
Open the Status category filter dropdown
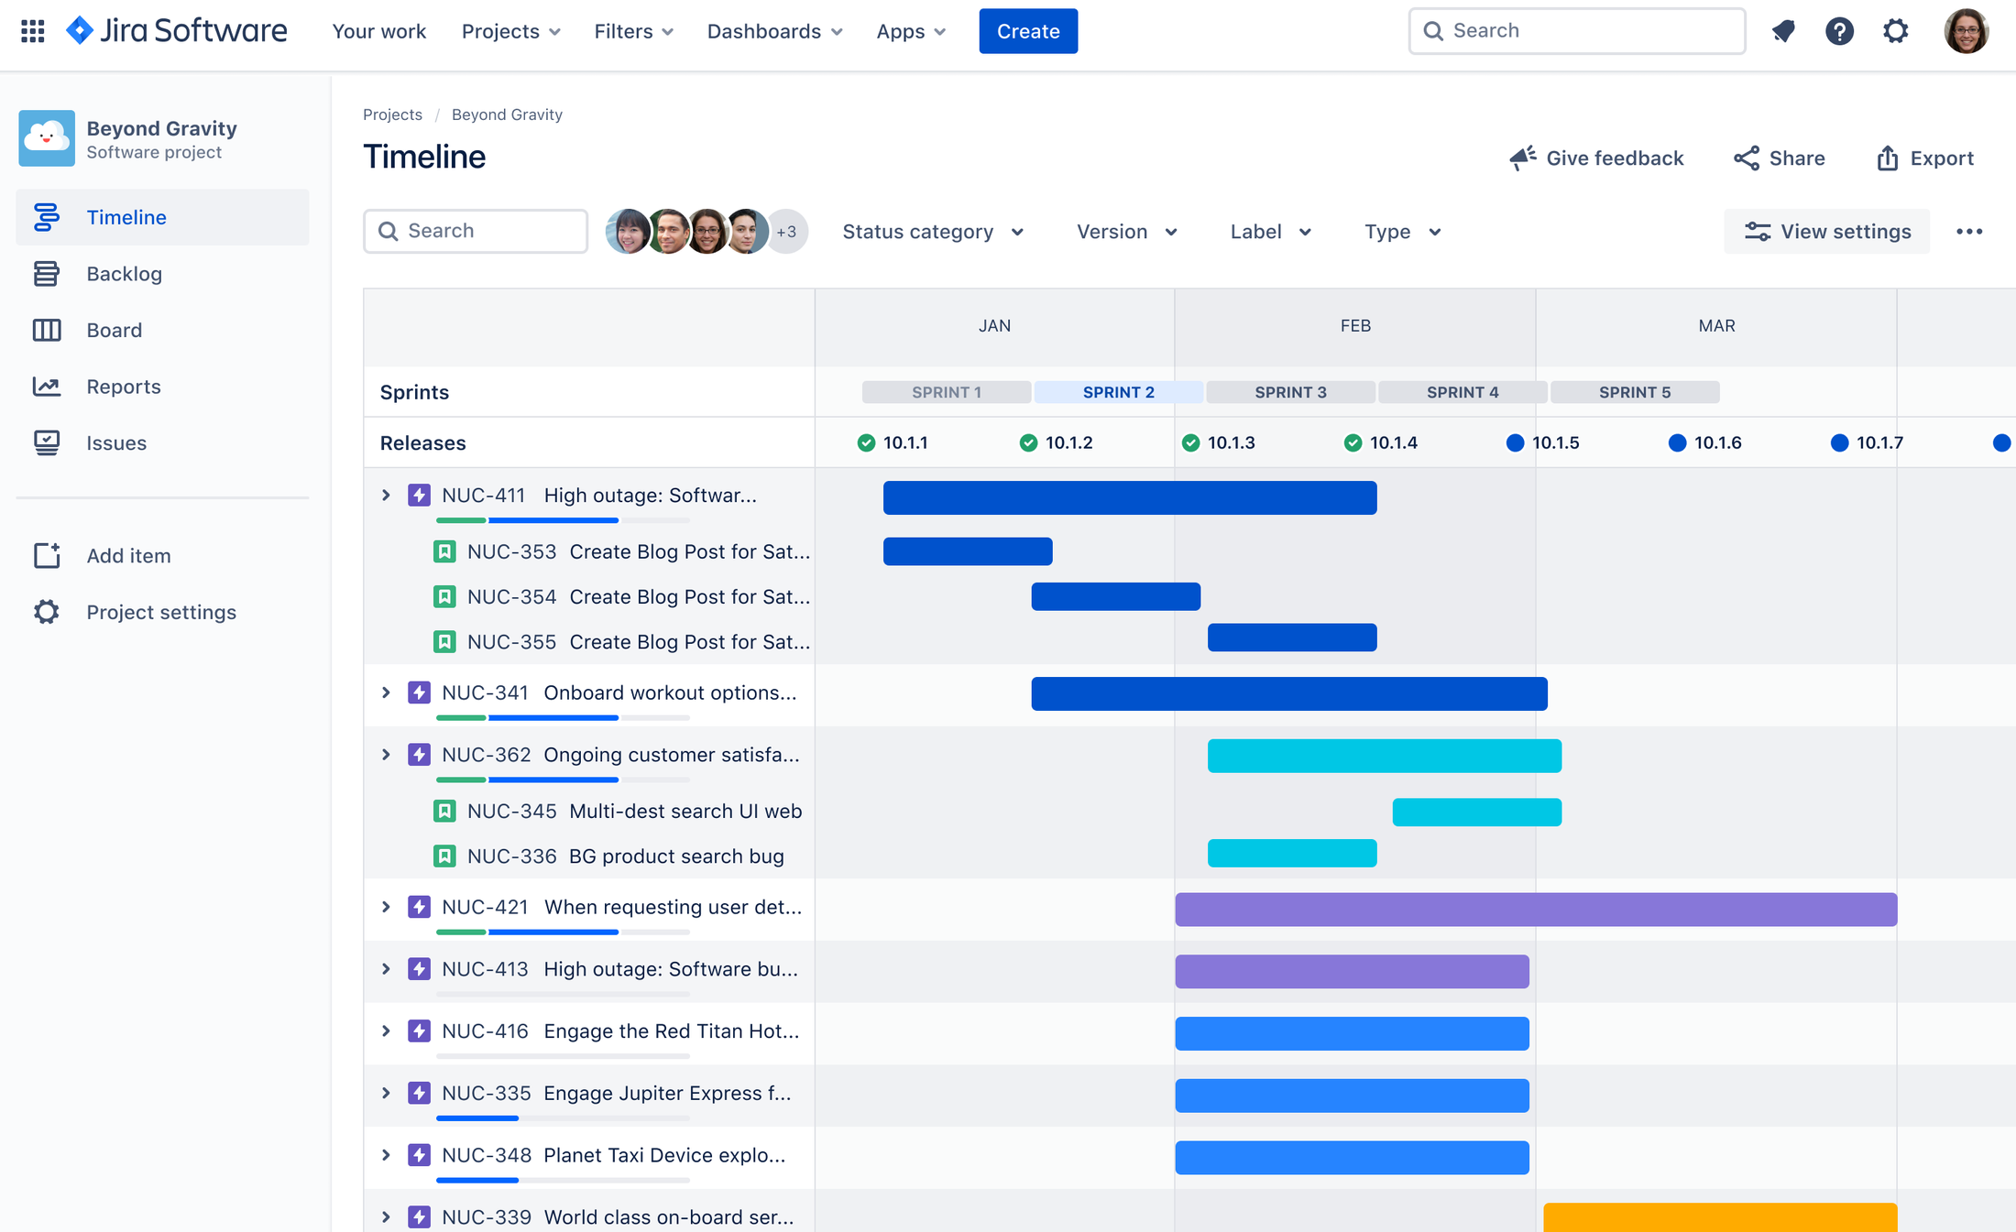click(932, 231)
